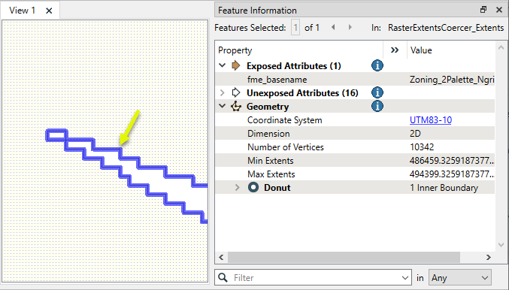Select the View 1 tab
Viewport: 509px width, 290px height.
[x=22, y=11]
